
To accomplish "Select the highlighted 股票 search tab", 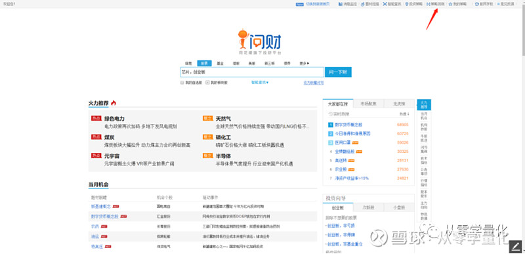I will pos(204,63).
